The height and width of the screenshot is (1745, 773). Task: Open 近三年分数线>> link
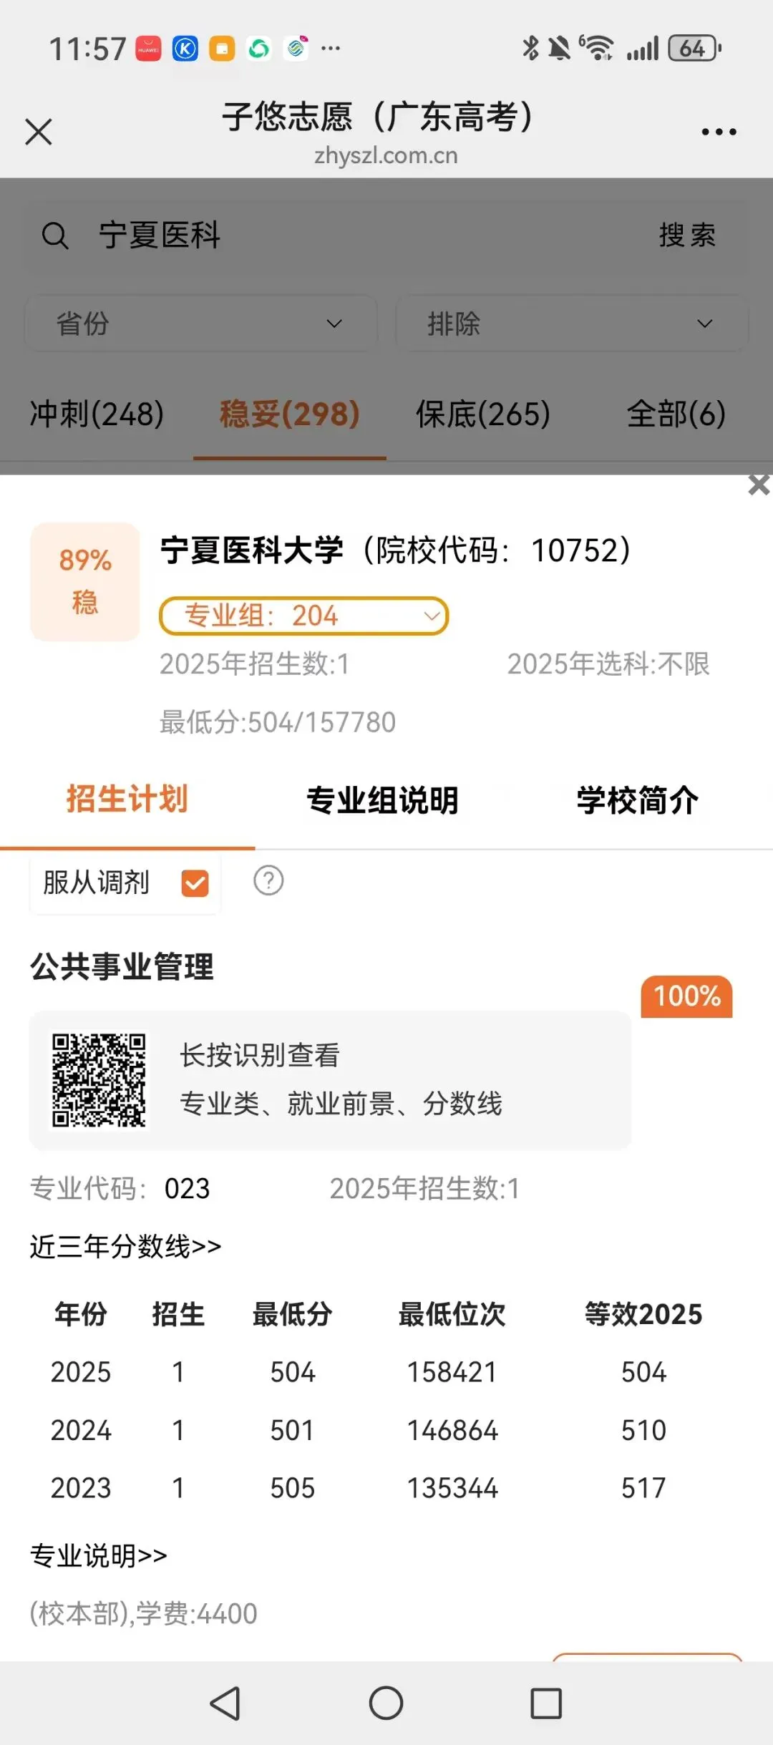point(126,1246)
